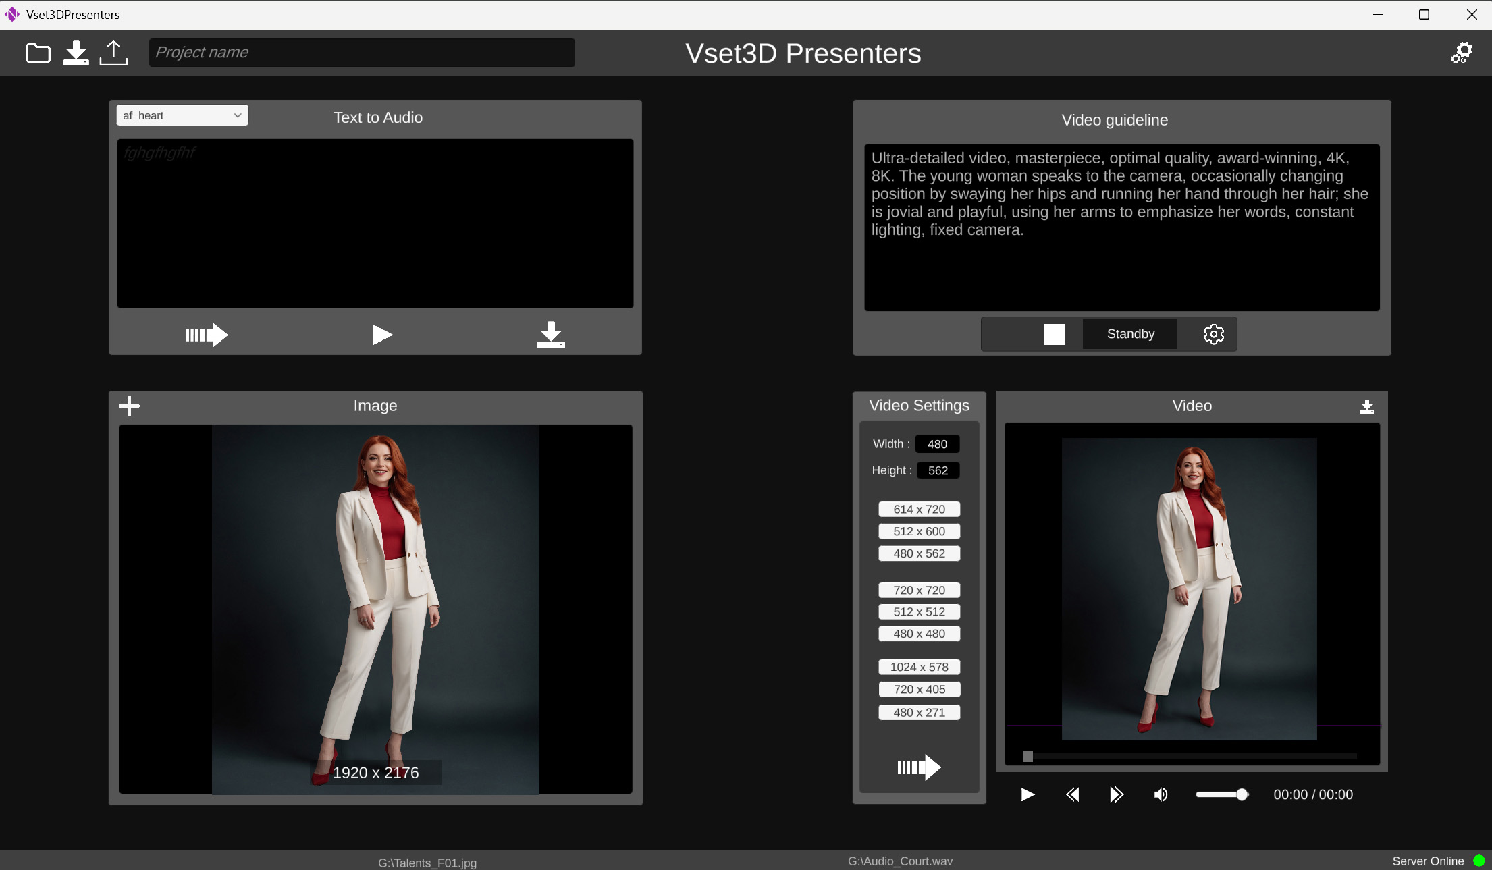Step forward one frame in video
Screen dimensions: 1492x870
tap(1116, 794)
